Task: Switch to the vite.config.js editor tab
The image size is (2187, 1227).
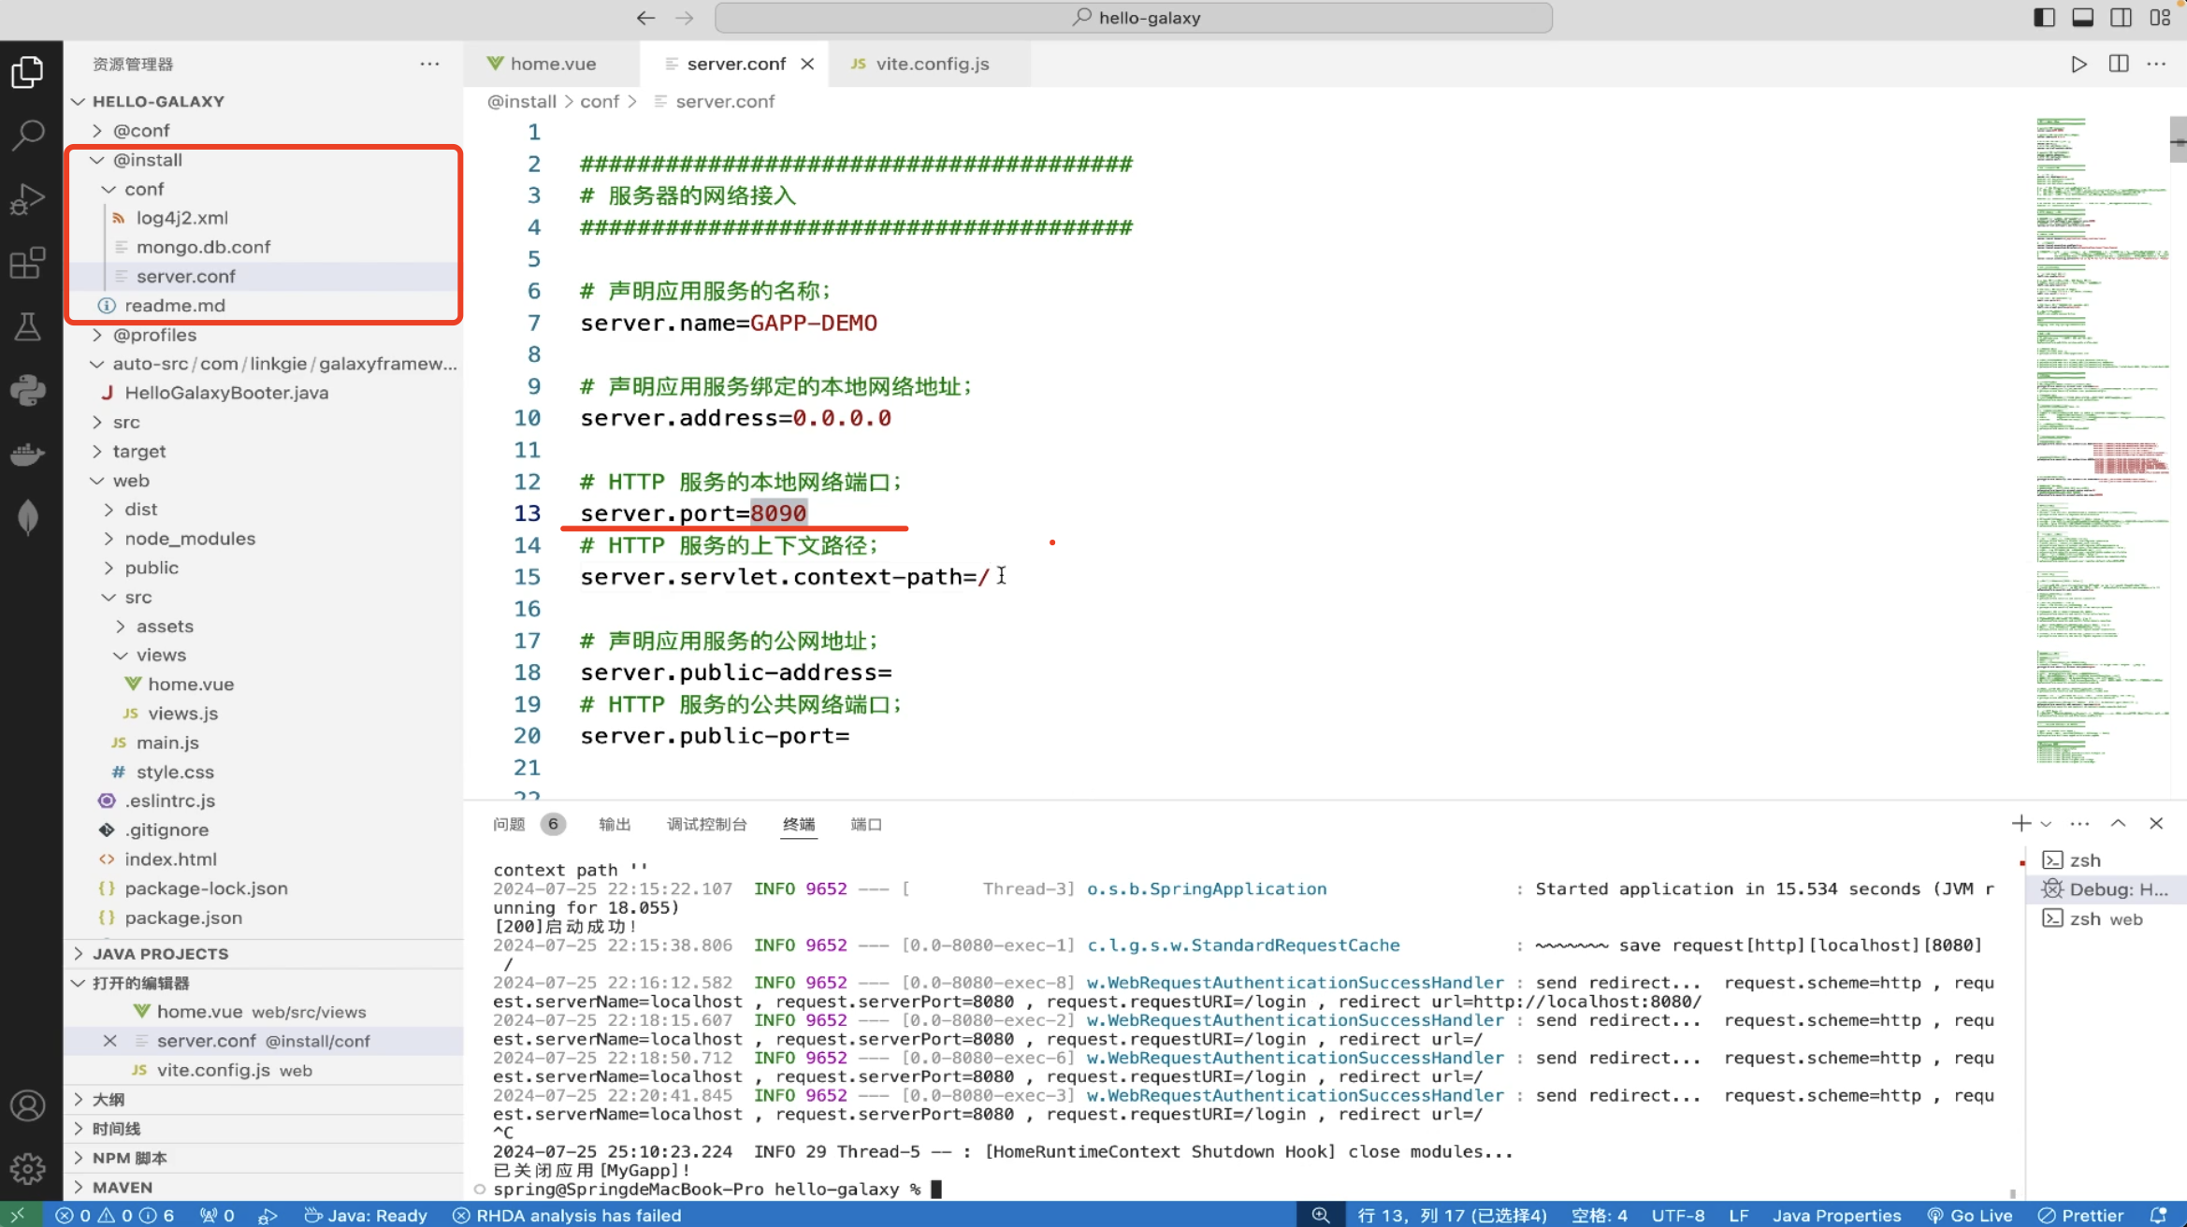Action: coord(930,64)
